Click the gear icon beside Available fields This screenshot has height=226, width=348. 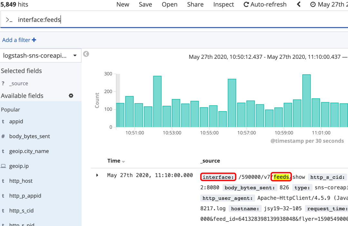[71, 96]
